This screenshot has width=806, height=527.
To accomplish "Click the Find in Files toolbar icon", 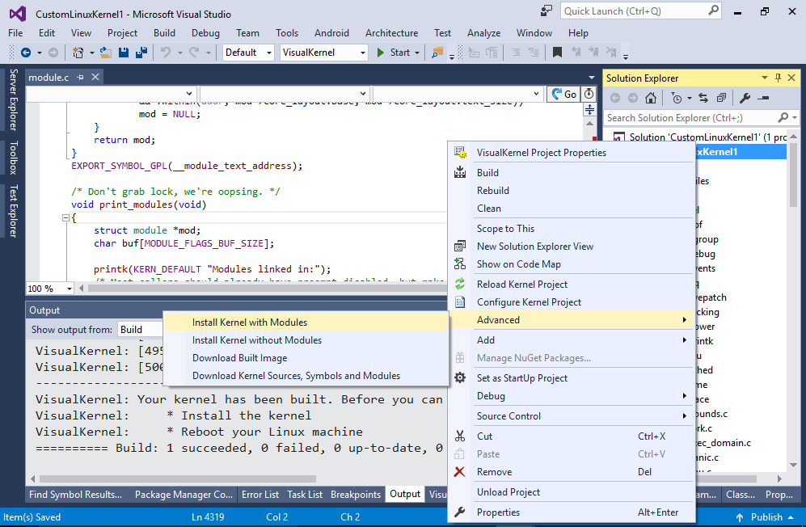I will (x=437, y=53).
